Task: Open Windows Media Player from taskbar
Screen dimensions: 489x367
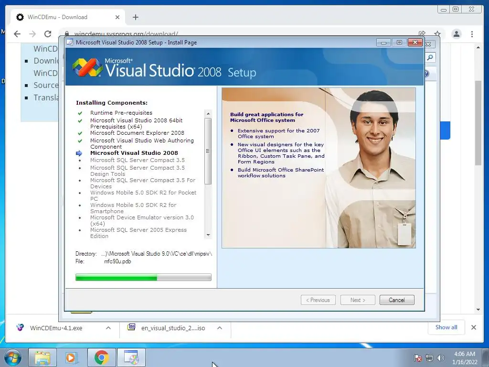Action: coord(72,357)
